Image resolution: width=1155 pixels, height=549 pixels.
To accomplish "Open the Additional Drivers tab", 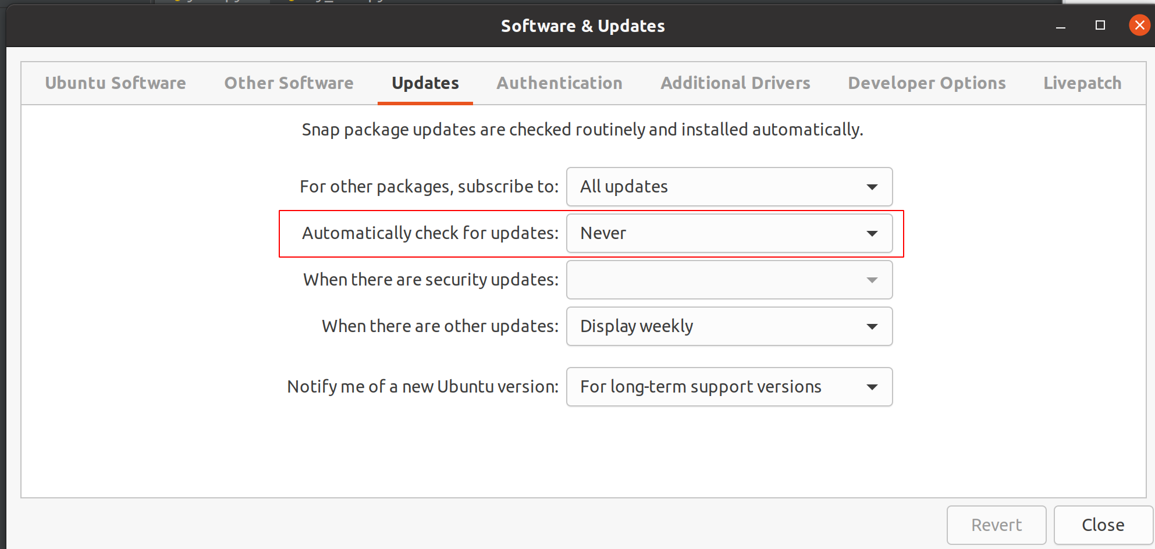I will 735,83.
